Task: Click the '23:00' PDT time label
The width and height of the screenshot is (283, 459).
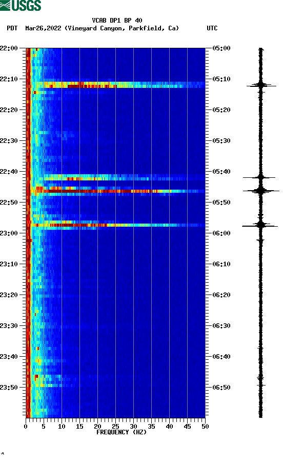Action: tap(9, 233)
